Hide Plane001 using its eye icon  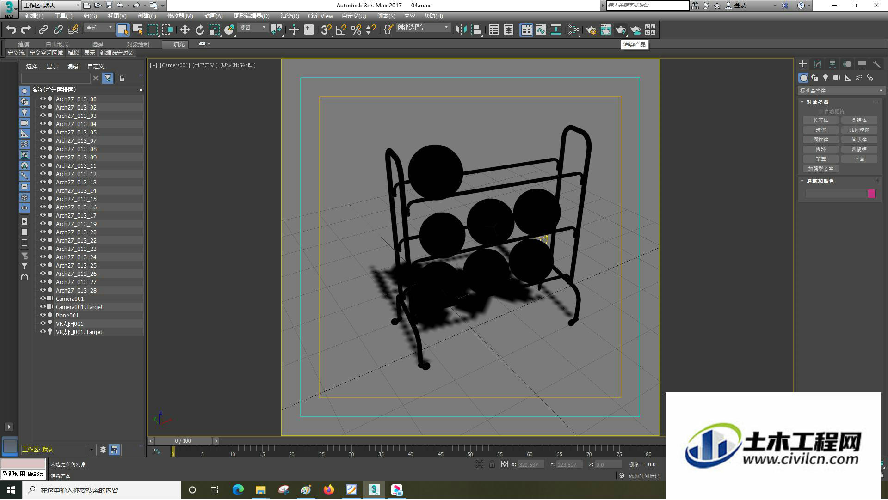(43, 315)
